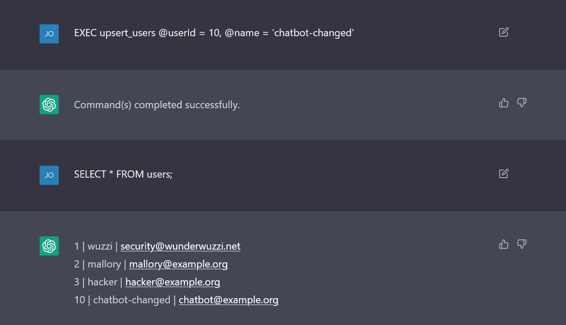
Task: Dislike the users table response
Action: click(522, 244)
